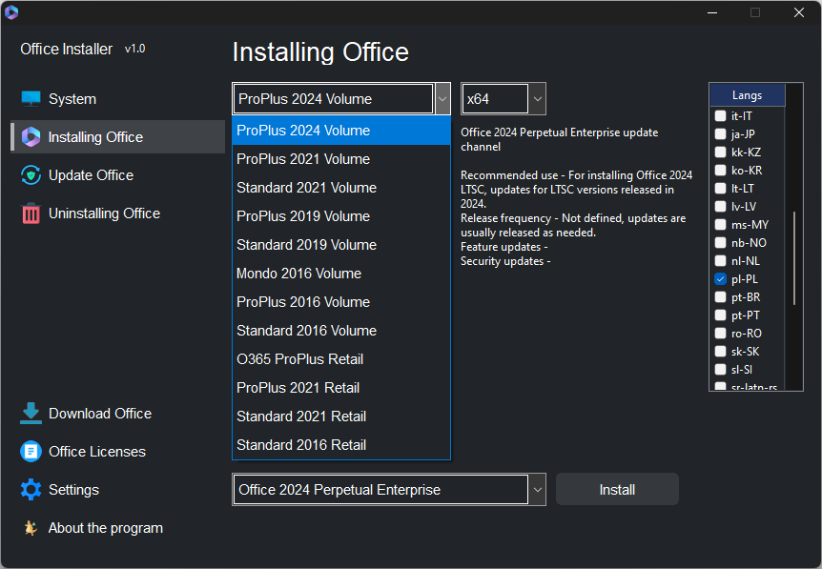Click the Download Office arrow icon
This screenshot has width=822, height=569.
point(31,414)
